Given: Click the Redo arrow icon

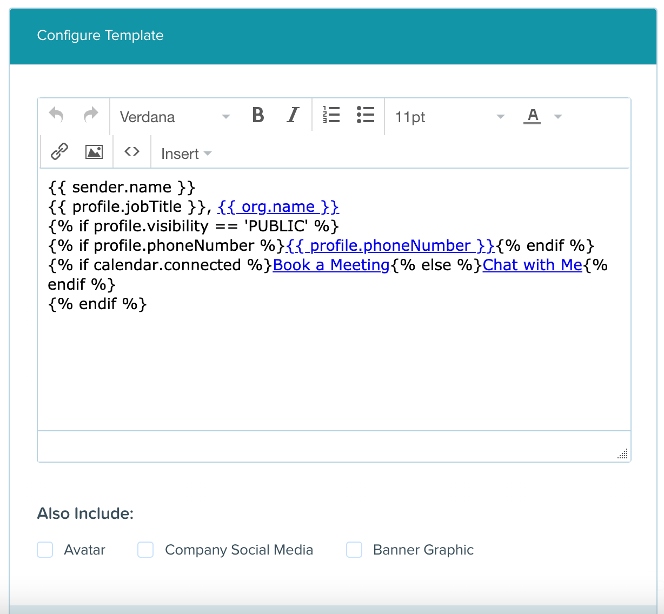Looking at the screenshot, I should 91,115.
